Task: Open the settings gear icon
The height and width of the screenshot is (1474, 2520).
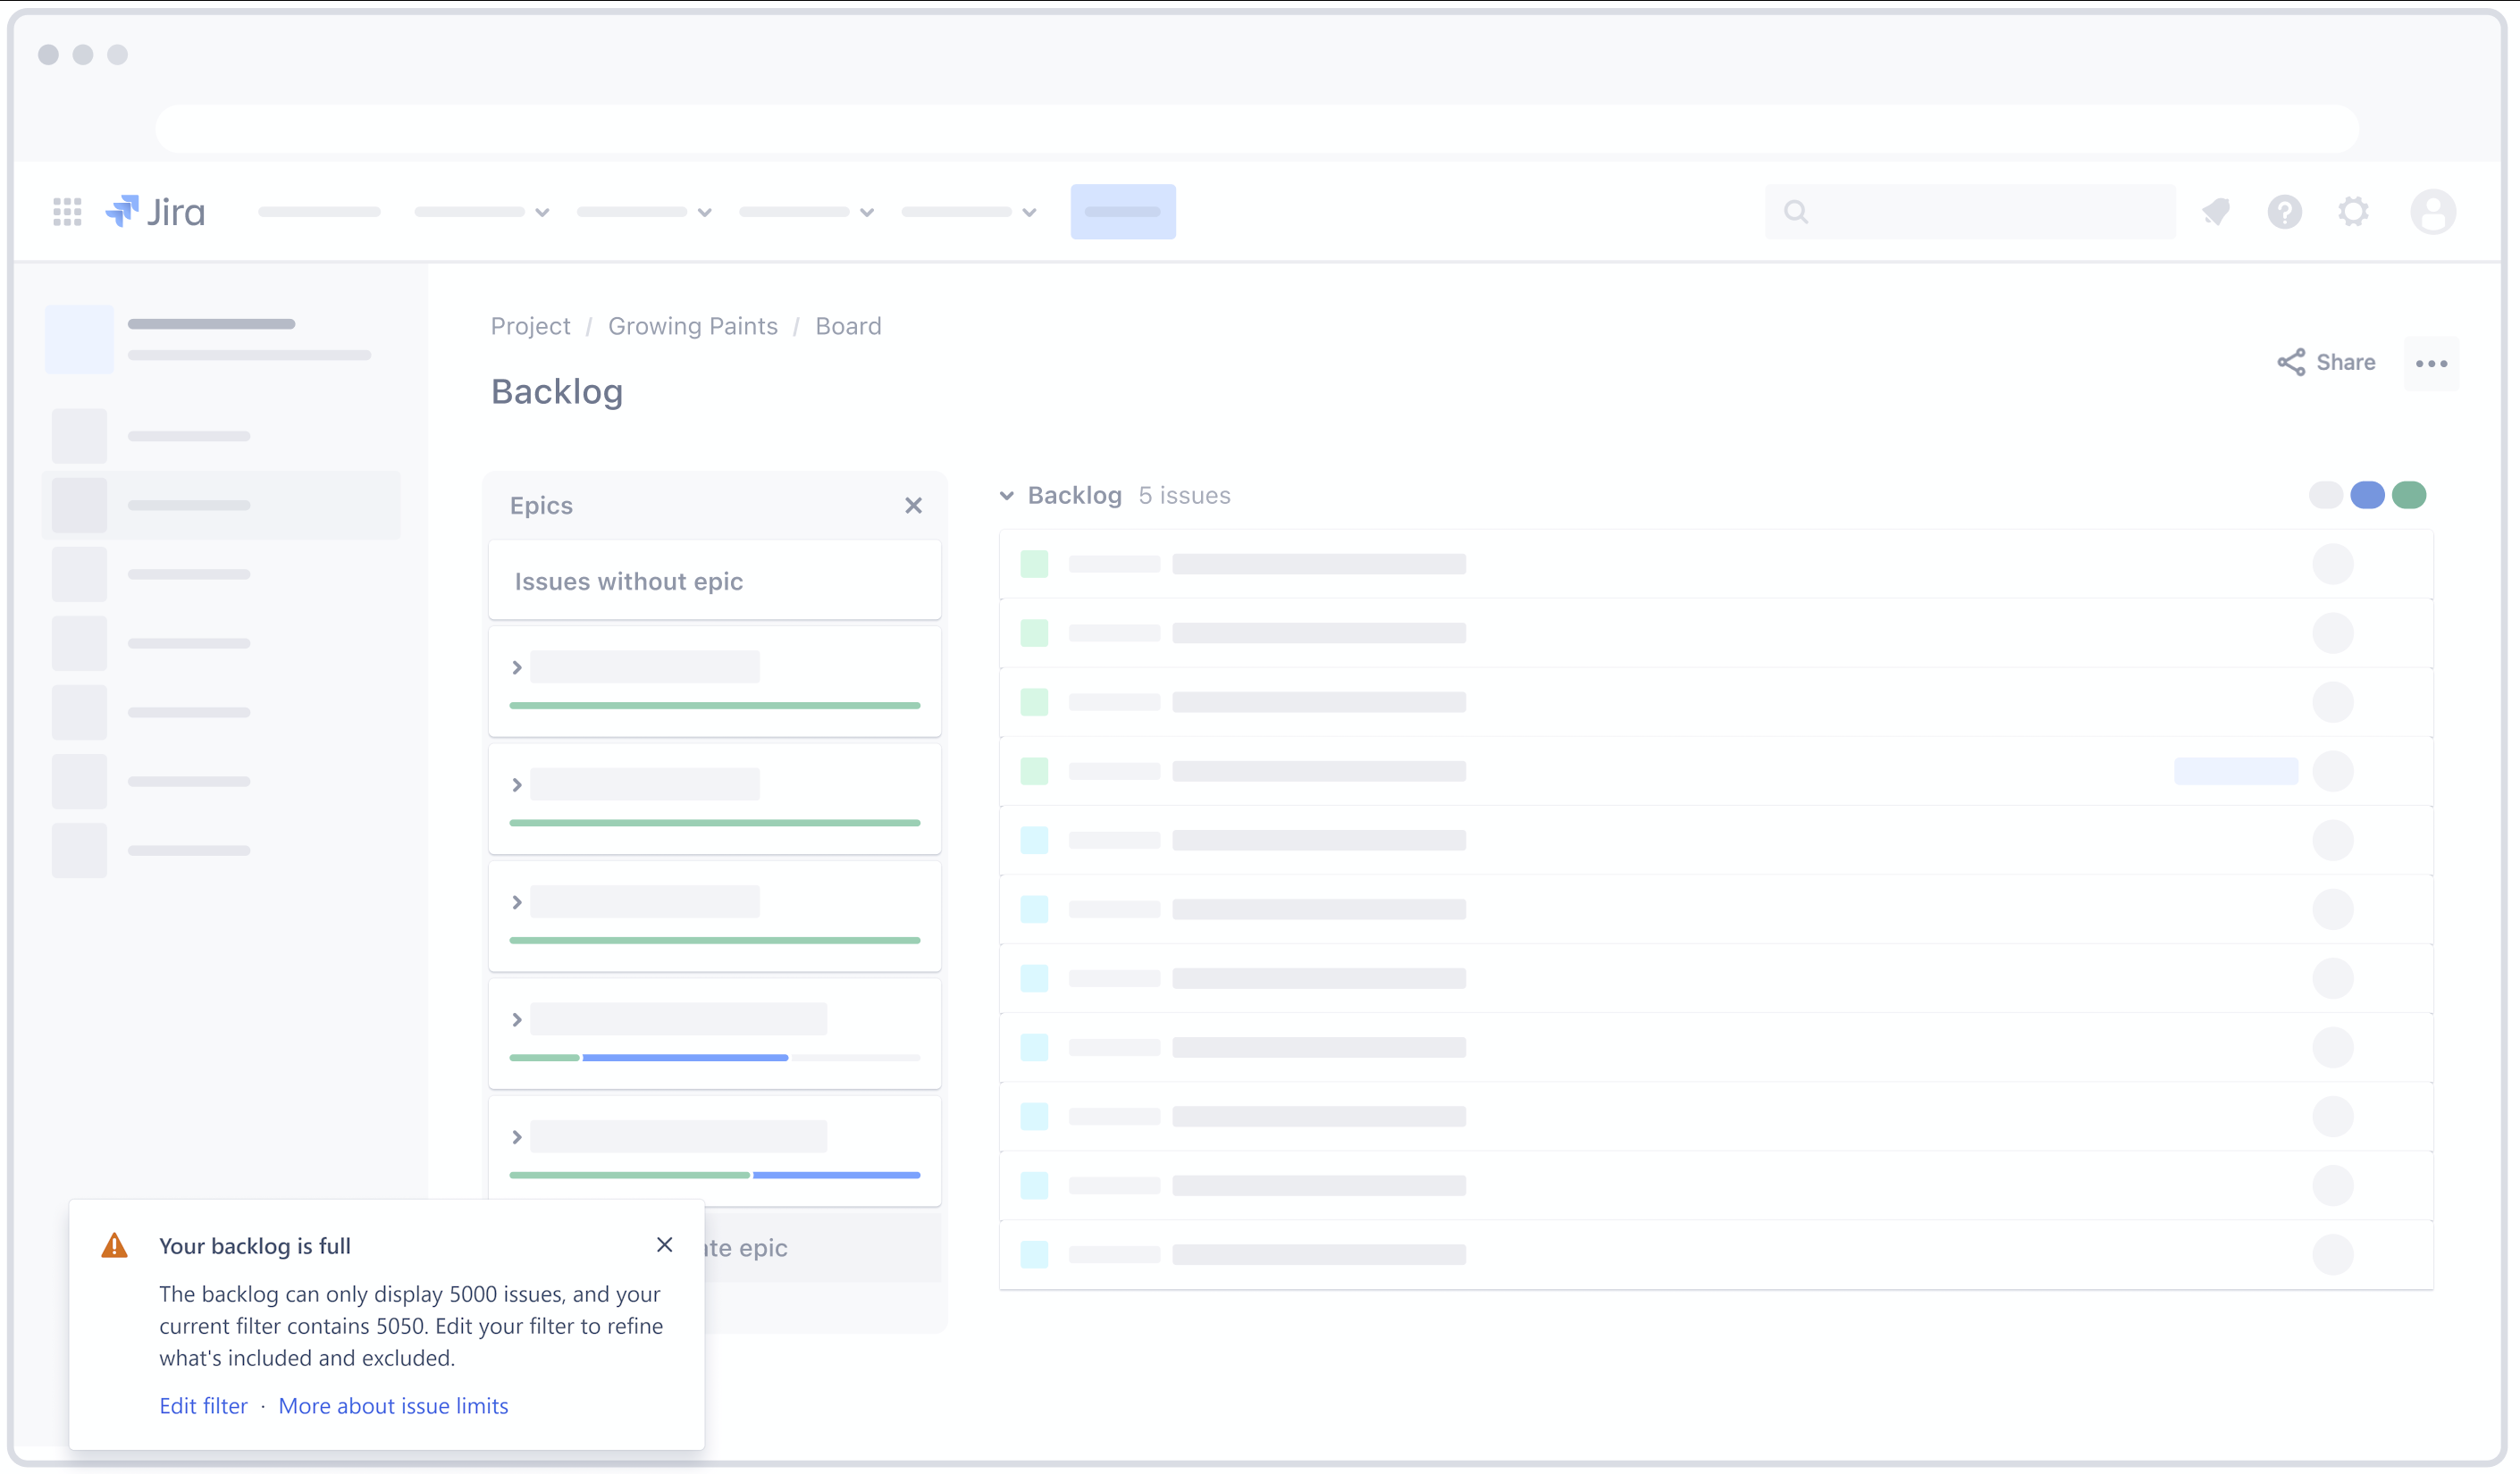Action: [2353, 212]
